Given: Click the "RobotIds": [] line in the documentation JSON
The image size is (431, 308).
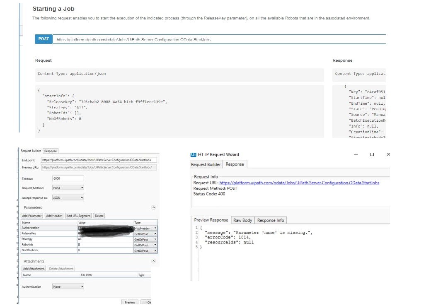Looking at the screenshot, I should tap(64, 113).
